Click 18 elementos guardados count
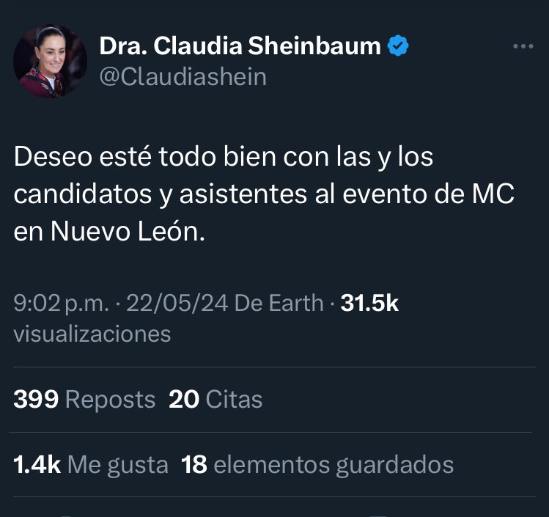The height and width of the screenshot is (517, 549). coord(317,465)
